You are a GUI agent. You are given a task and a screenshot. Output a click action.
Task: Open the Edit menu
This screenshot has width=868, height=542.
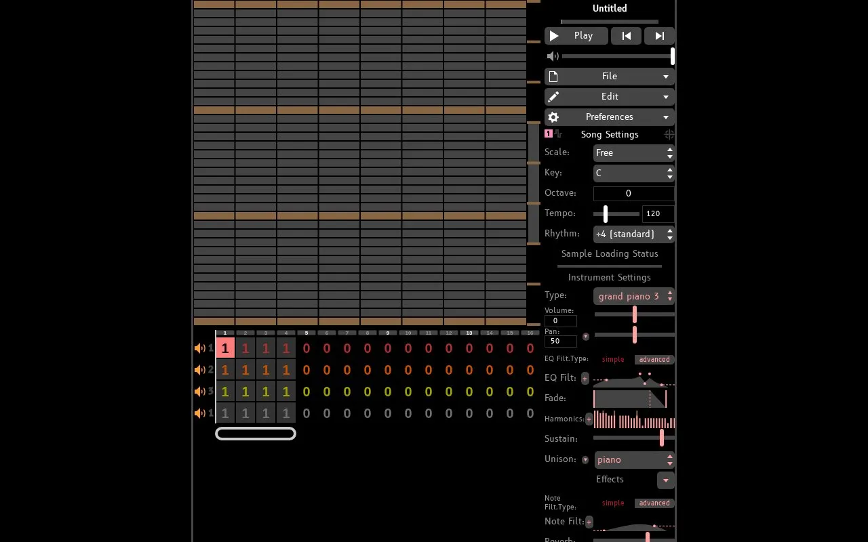[610, 97]
